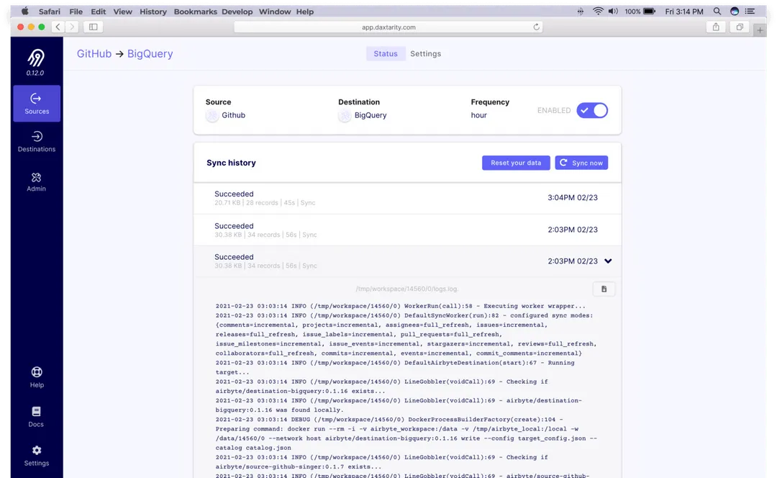Collapse the third Succeeded sync chevron
This screenshot has width=777, height=478.
click(x=608, y=261)
